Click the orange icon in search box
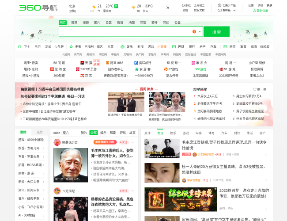Screen dimensions: 287x221 194,31
